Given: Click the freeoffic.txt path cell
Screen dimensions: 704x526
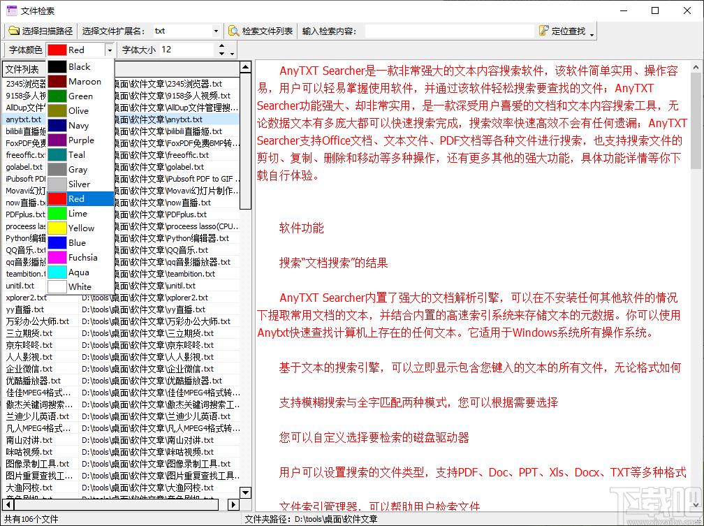Looking at the screenshot, I should [x=177, y=155].
